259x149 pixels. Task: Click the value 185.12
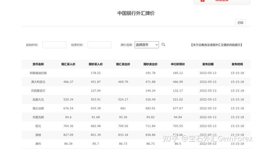click(x=178, y=73)
